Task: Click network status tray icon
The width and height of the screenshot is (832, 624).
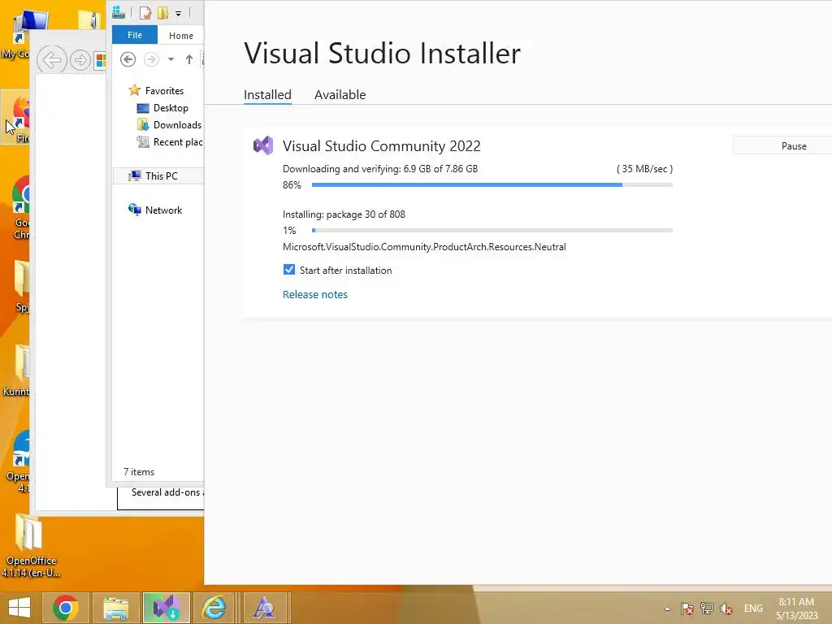Action: (x=706, y=609)
